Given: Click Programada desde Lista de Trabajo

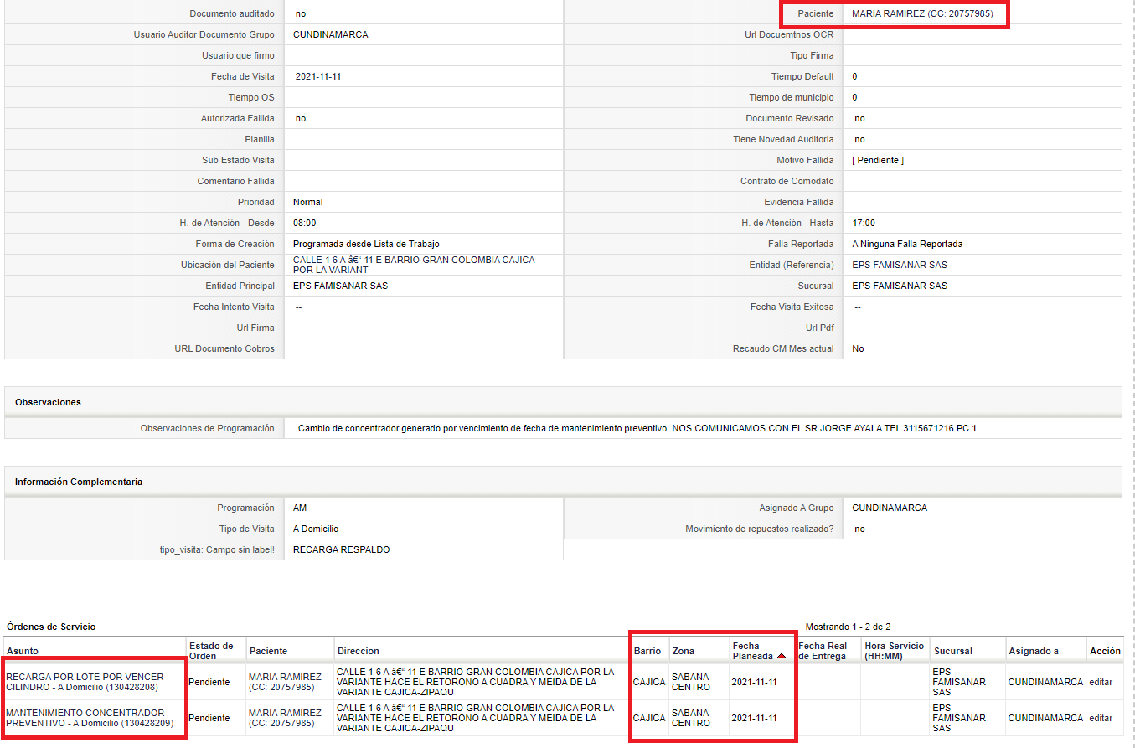Looking at the screenshot, I should [x=367, y=244].
